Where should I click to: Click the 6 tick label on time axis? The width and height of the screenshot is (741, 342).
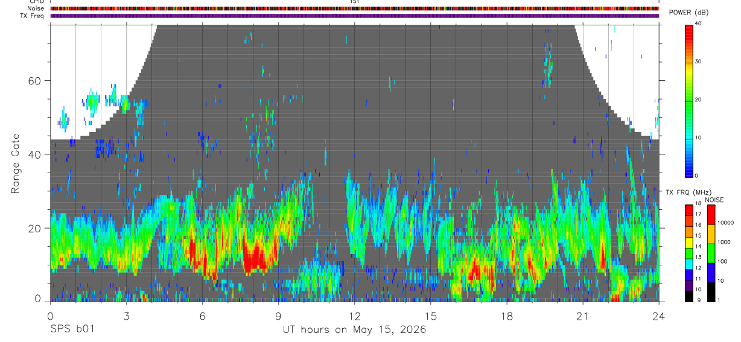202,315
